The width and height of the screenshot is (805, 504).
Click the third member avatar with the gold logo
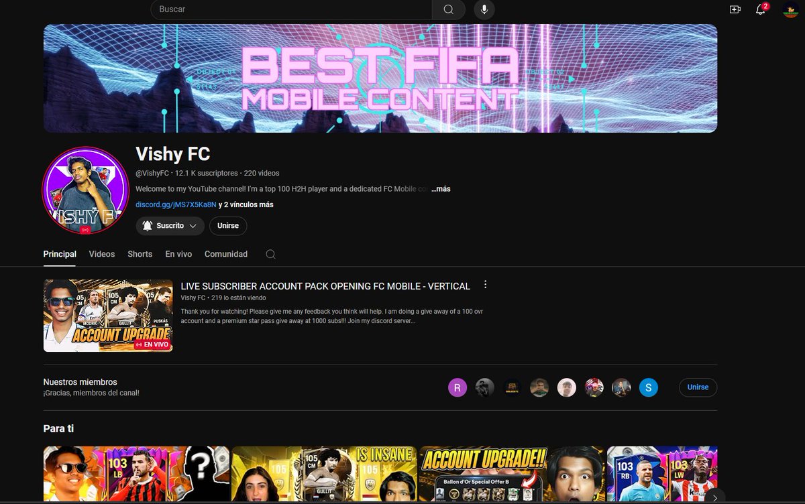513,387
